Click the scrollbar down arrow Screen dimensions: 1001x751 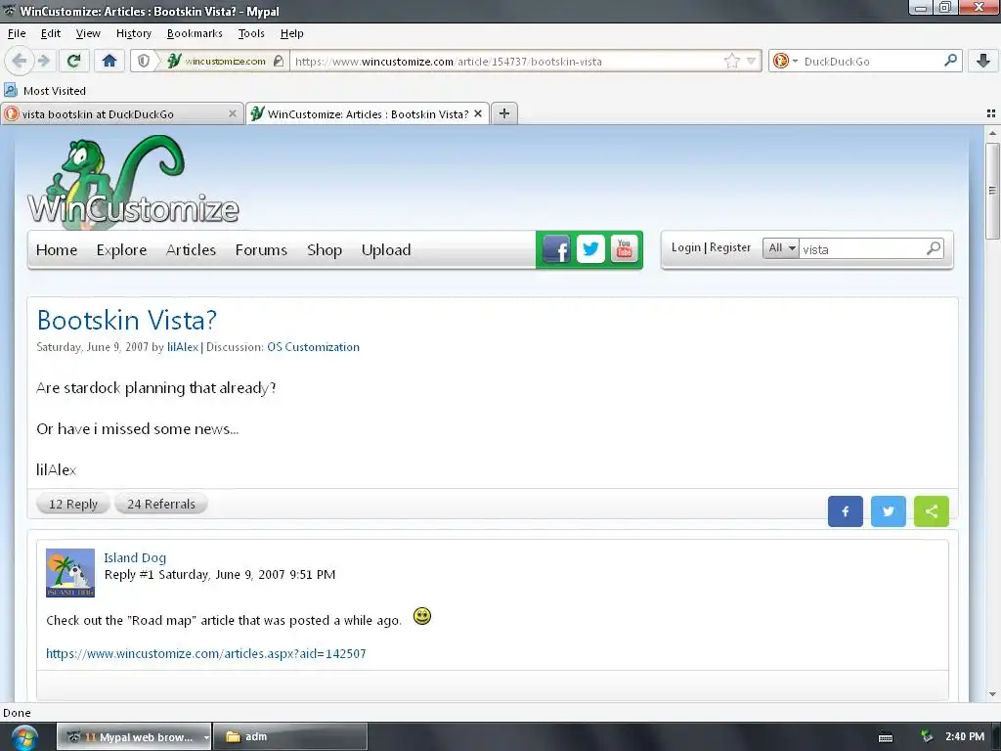(992, 694)
